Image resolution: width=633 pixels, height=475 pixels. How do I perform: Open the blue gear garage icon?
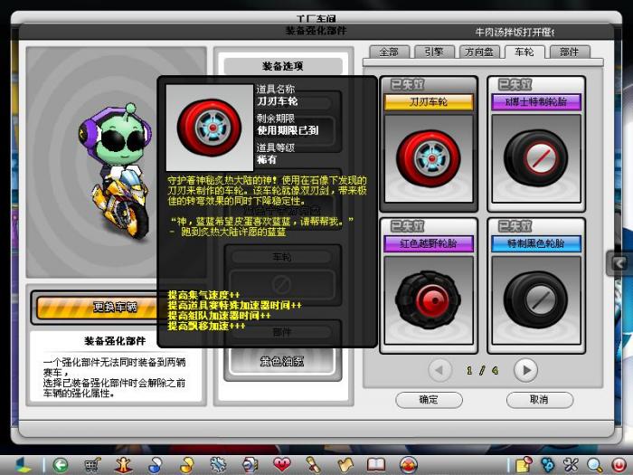[218, 465]
